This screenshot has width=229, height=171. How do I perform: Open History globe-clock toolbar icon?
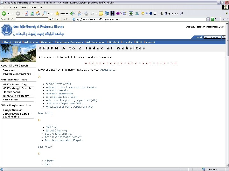(73, 14)
